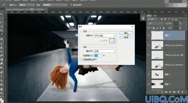Toggle layer filtering switch on Layers panel
This screenshot has height=103, width=188.
coord(181,19)
